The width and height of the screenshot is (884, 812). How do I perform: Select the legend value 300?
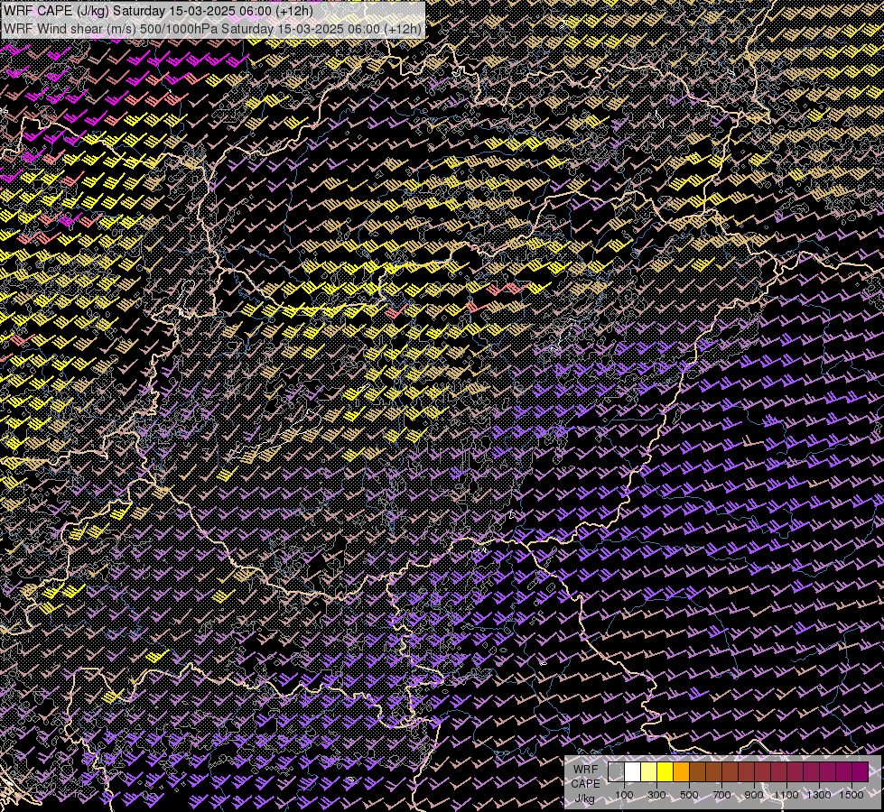click(656, 795)
